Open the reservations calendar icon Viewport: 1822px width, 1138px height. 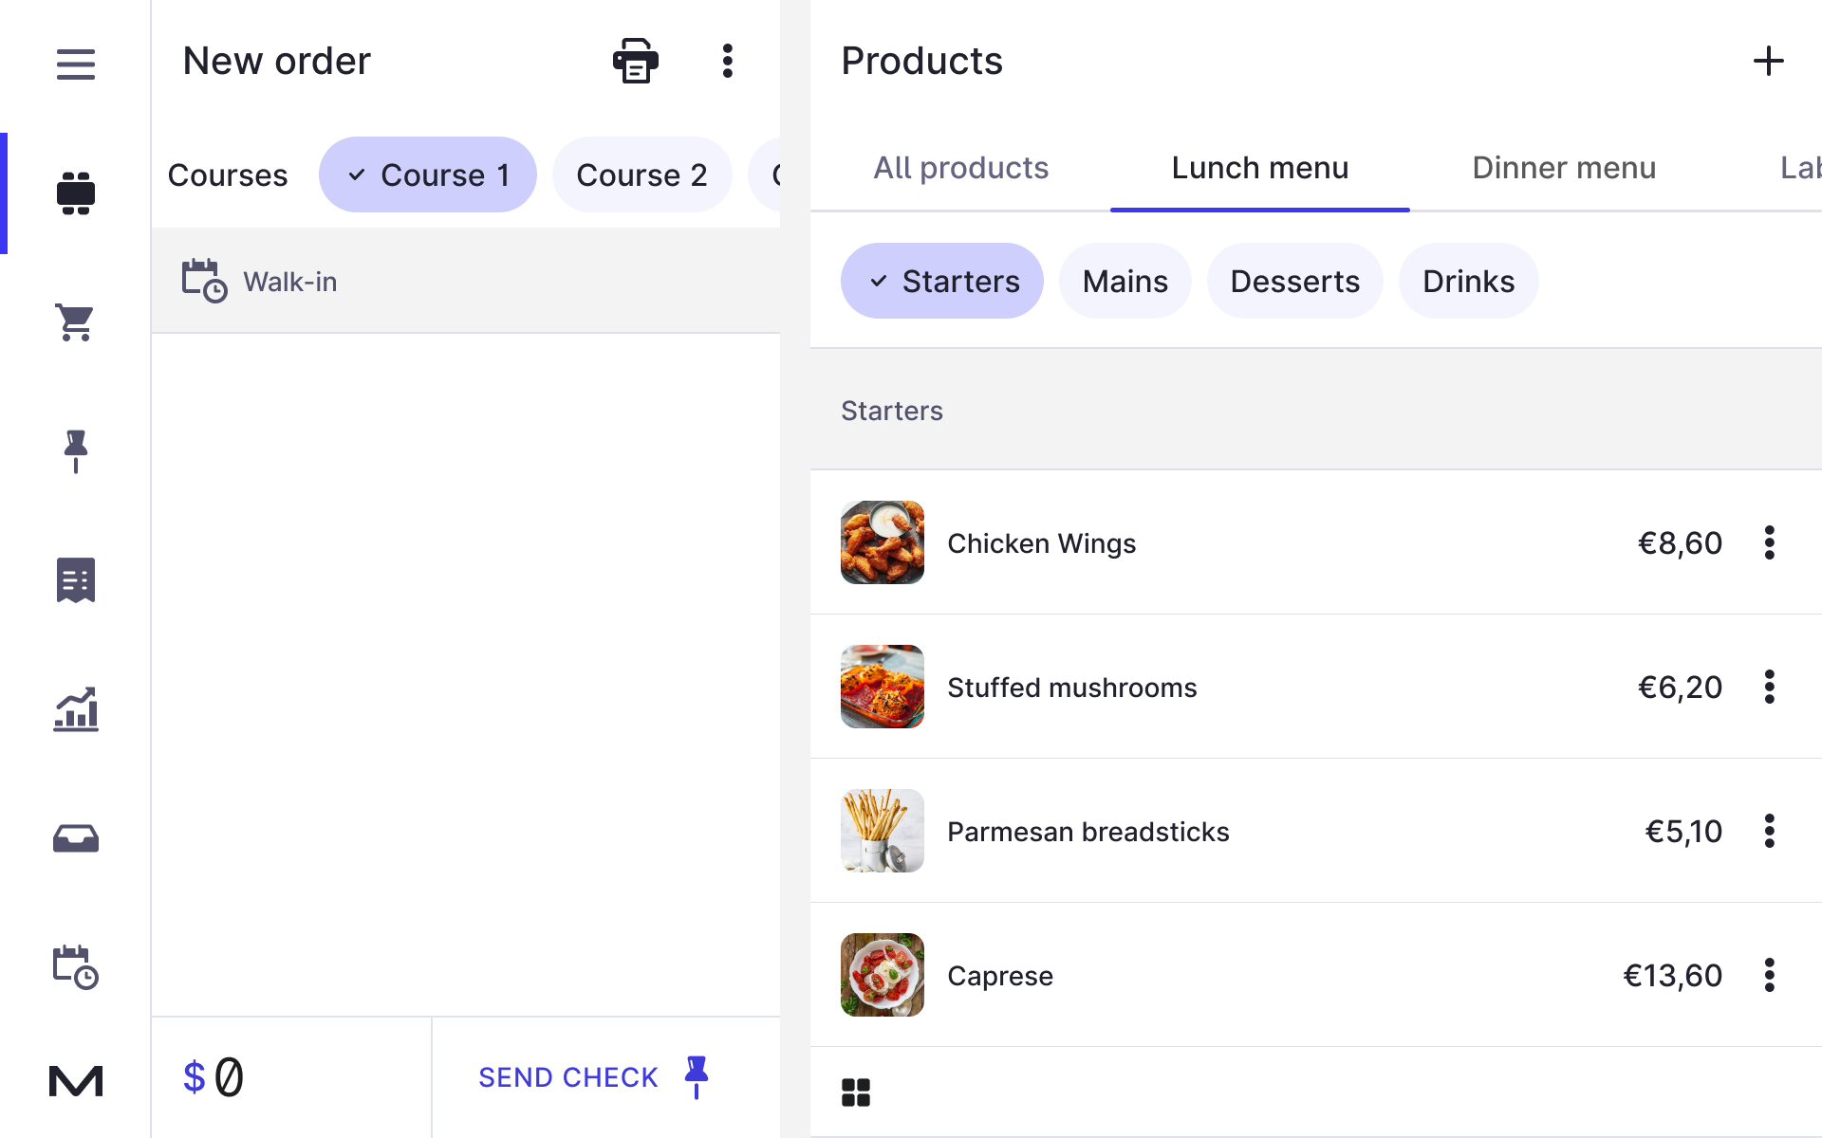76,966
